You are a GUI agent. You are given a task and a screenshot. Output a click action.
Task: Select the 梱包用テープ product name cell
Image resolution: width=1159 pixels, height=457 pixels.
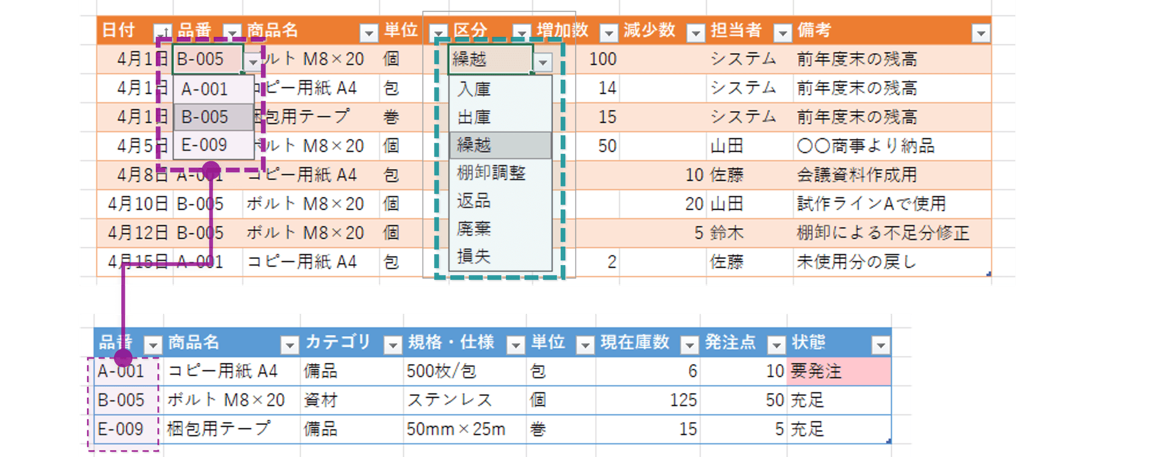coord(232,429)
